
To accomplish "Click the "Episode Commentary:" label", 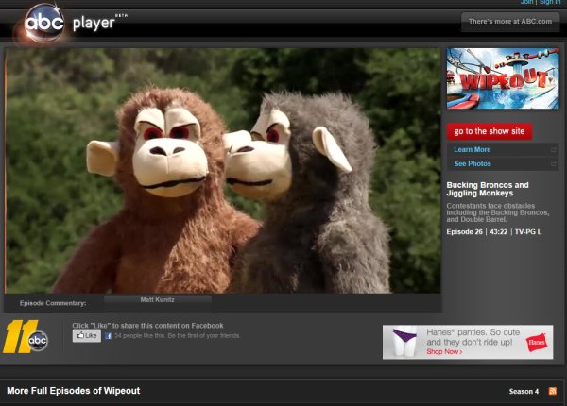I will tap(53, 303).
